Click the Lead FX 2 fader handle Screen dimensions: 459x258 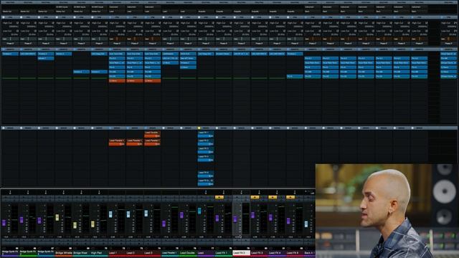point(235,219)
